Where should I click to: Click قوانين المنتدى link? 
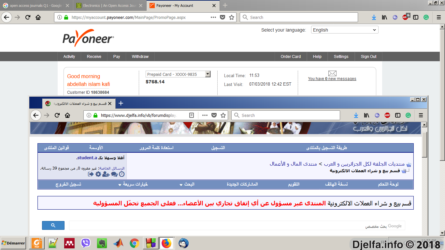coord(57,148)
